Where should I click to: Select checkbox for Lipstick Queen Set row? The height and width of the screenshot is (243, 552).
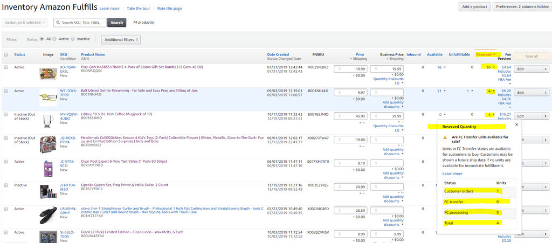pyautogui.click(x=5, y=185)
